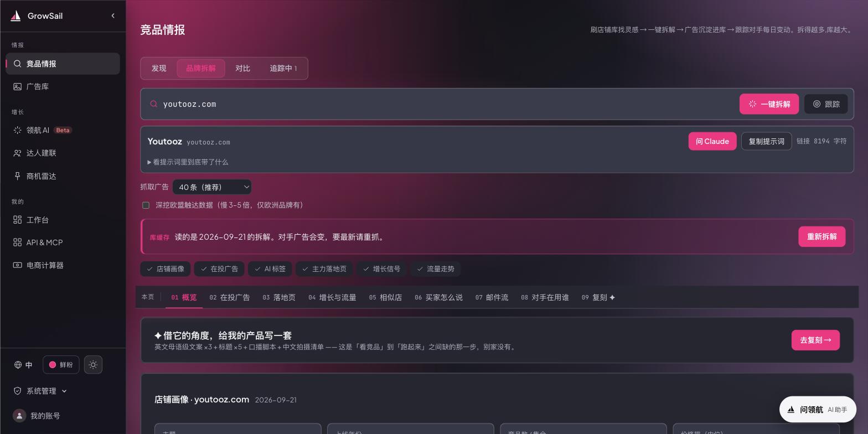Open 领航 AI Beta
Viewport: 868px width, 434px height.
pos(63,130)
